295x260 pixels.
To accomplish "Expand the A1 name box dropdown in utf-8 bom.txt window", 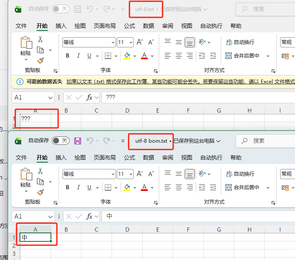I will pyautogui.click(x=51, y=216).
